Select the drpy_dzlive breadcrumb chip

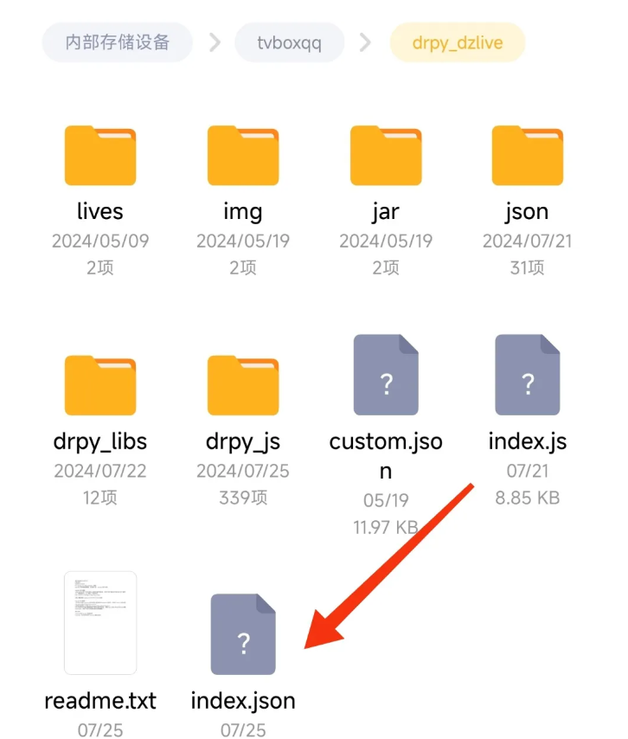coord(458,42)
